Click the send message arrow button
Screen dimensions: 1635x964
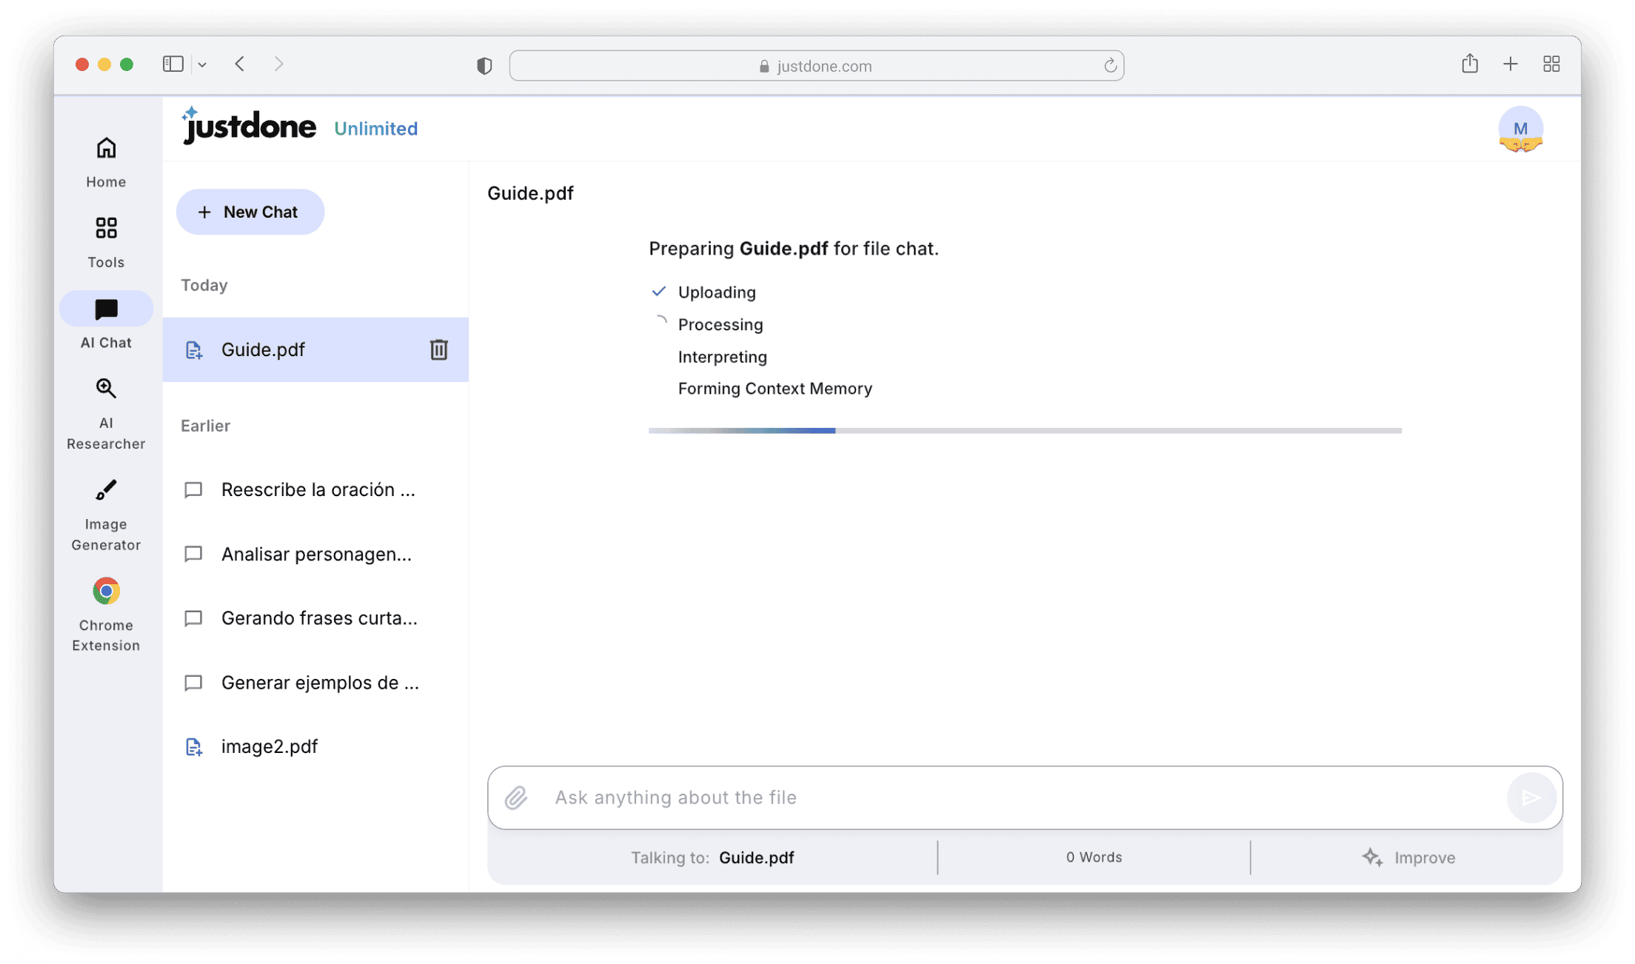pyautogui.click(x=1531, y=797)
